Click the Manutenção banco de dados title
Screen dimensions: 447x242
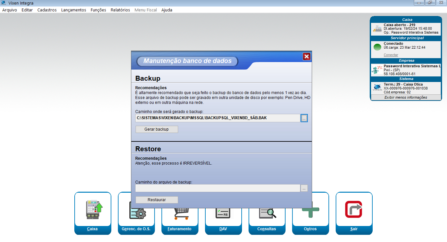point(188,61)
